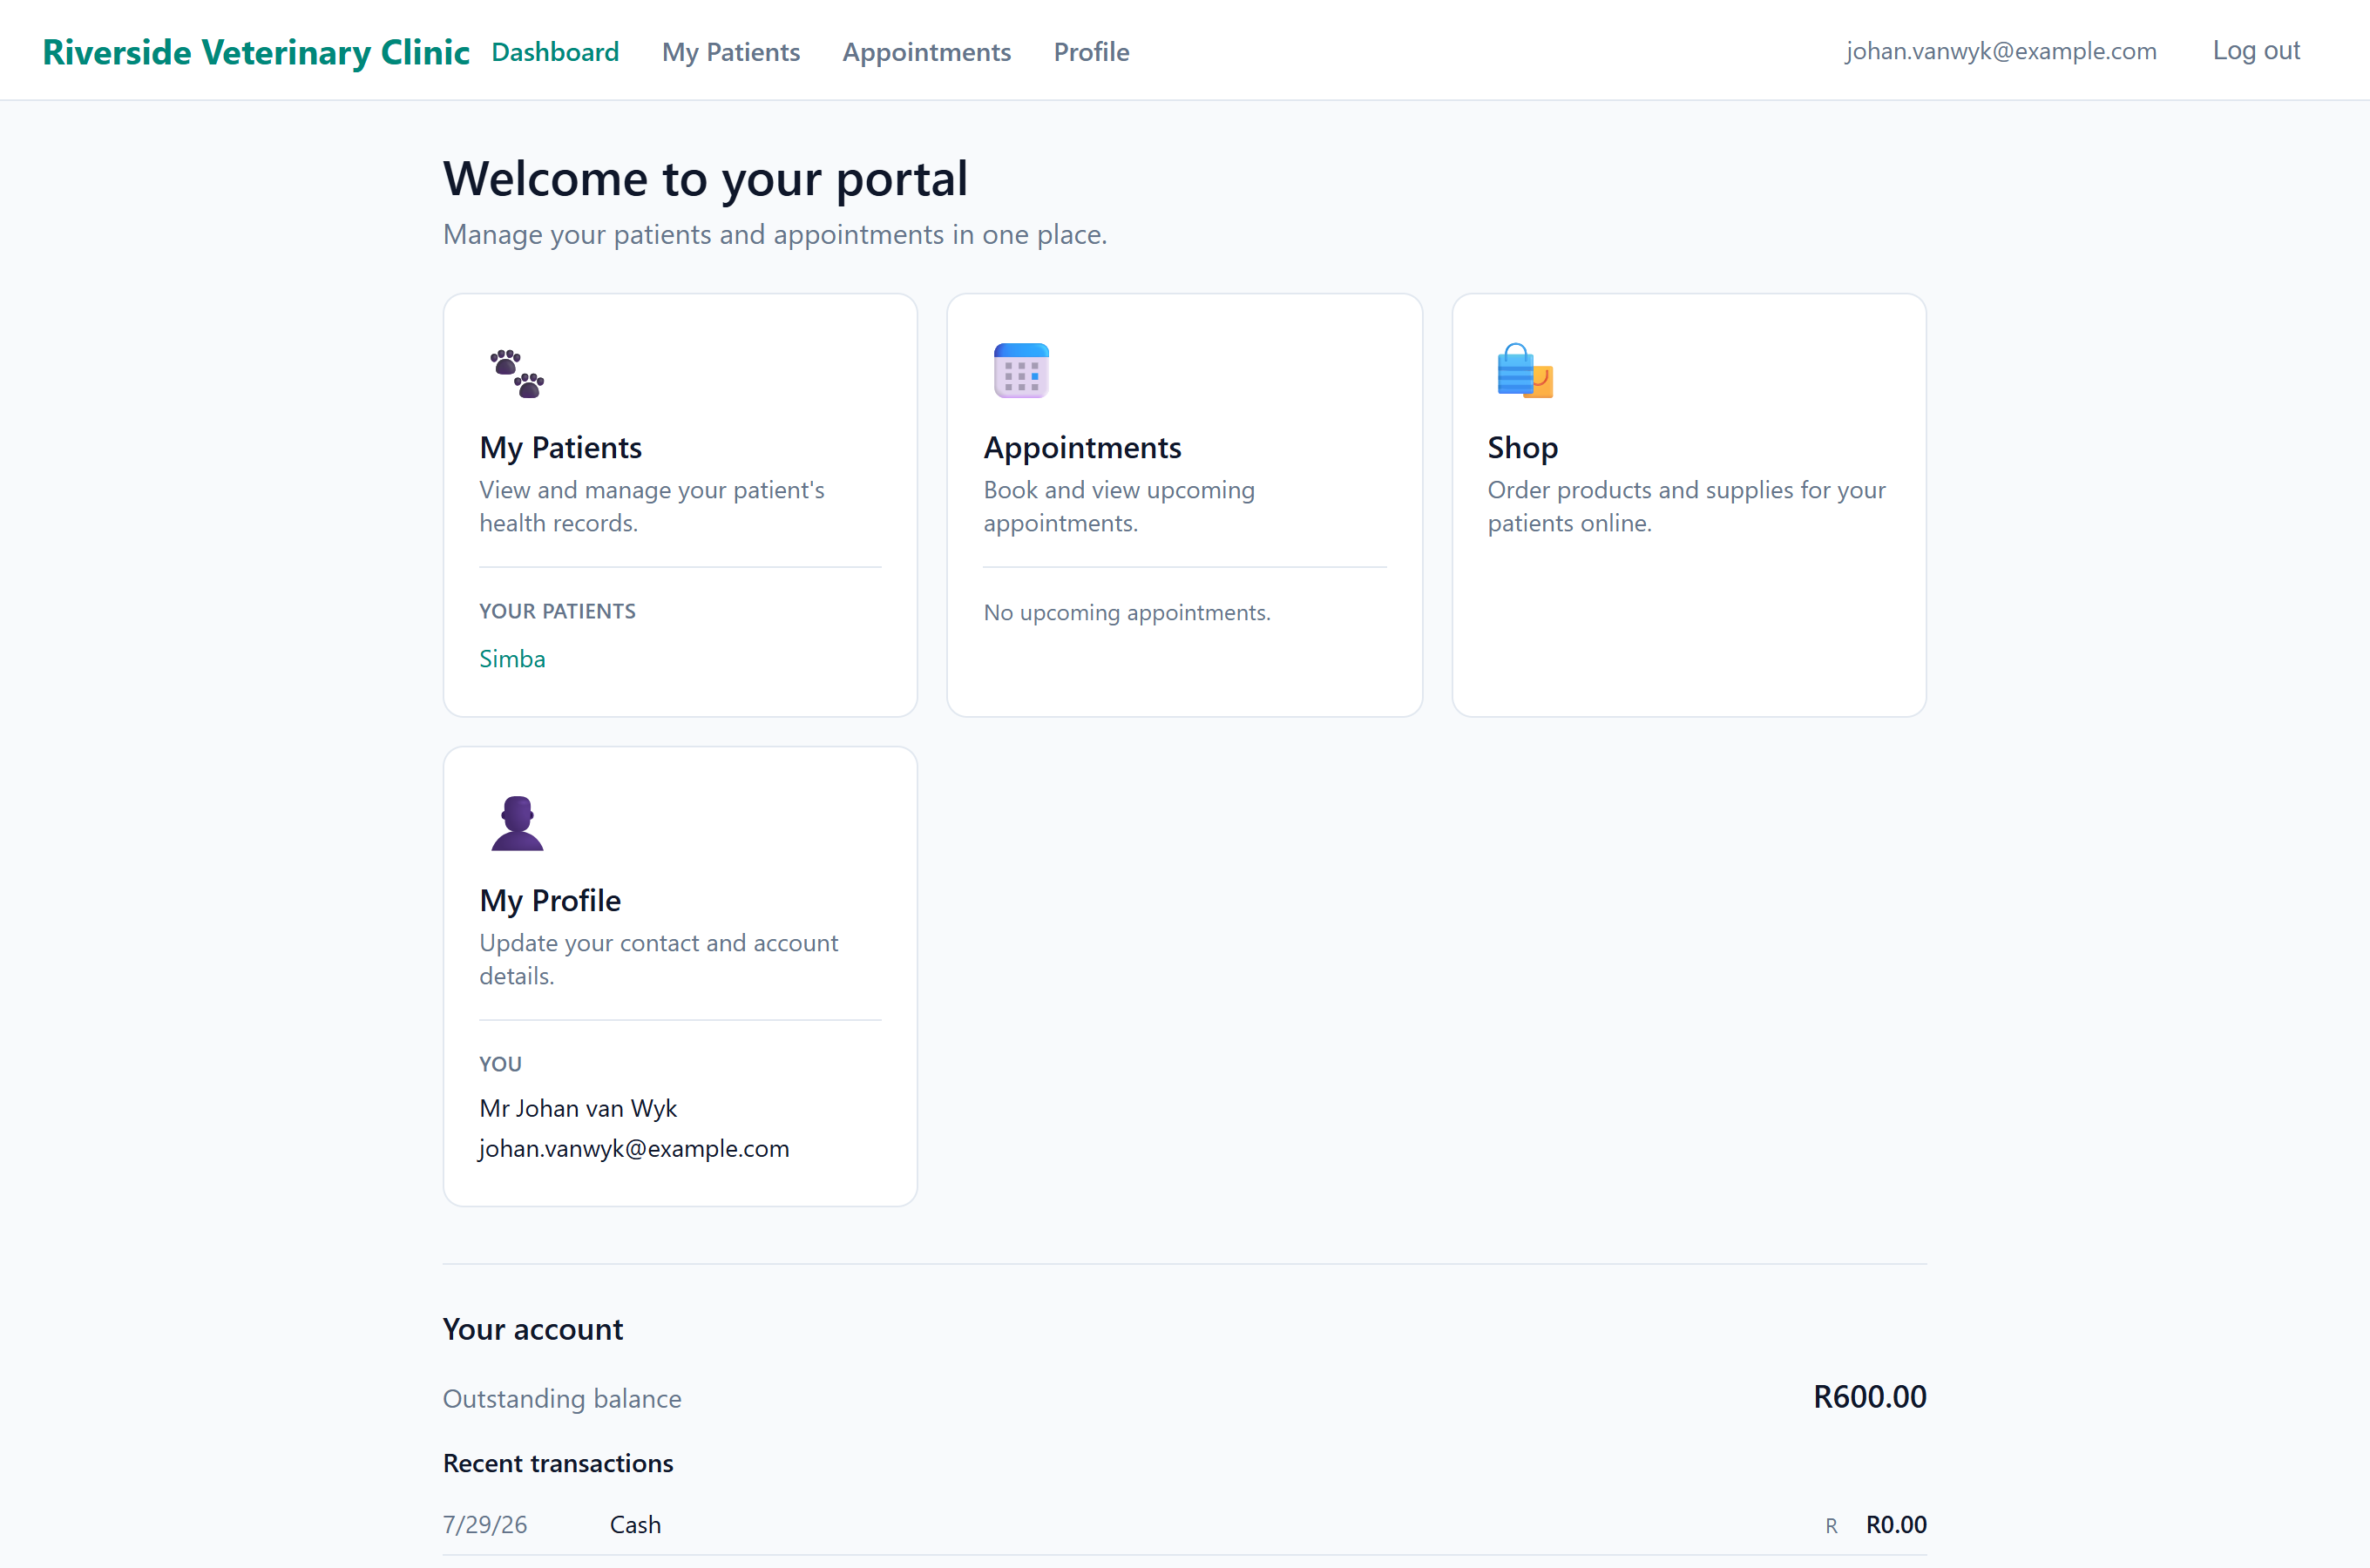Click 'No upcoming appointments.' text
2370x1568 pixels.
[x=1127, y=612]
